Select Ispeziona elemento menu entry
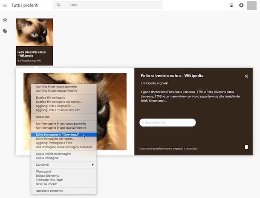 (x=49, y=191)
